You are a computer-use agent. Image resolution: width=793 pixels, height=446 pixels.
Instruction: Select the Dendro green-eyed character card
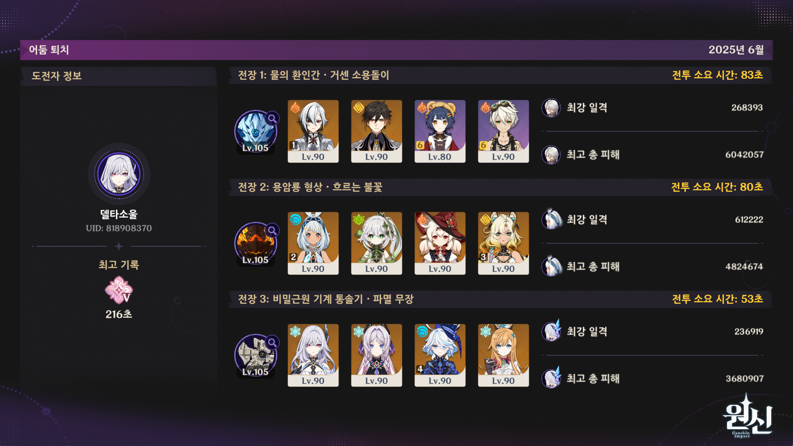(x=377, y=243)
